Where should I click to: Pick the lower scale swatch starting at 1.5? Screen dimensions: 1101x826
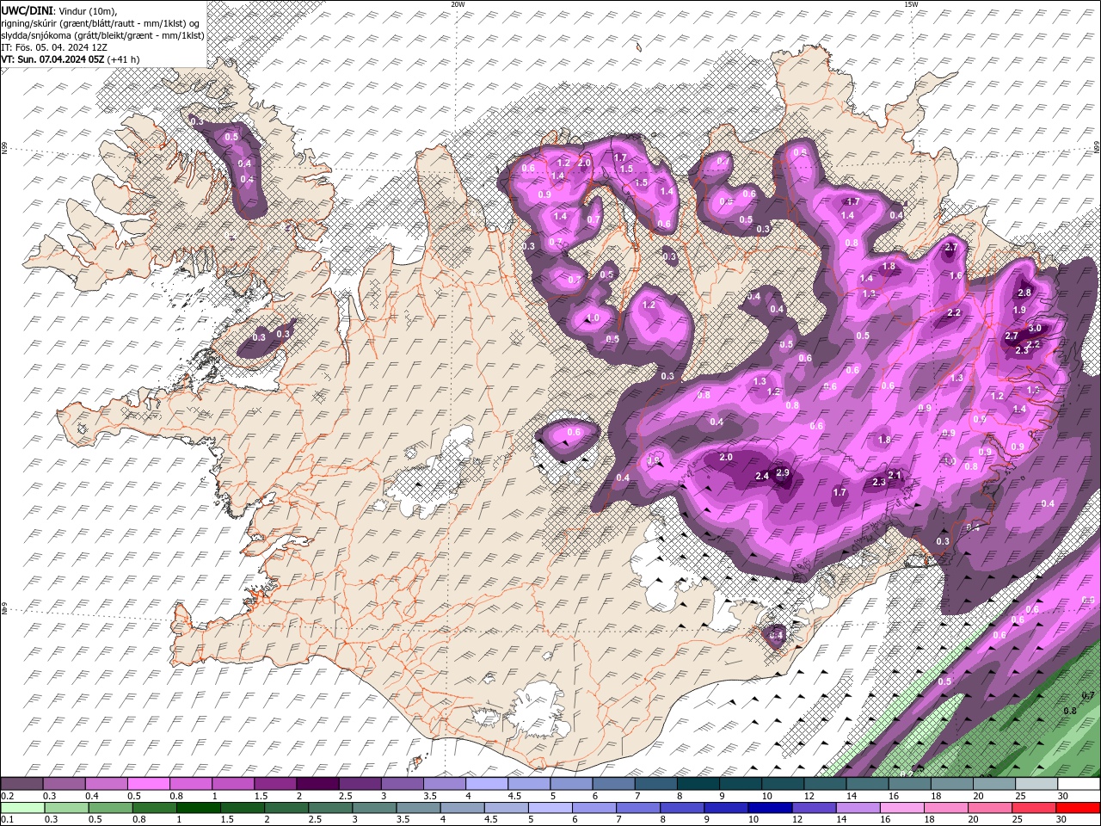(x=242, y=808)
